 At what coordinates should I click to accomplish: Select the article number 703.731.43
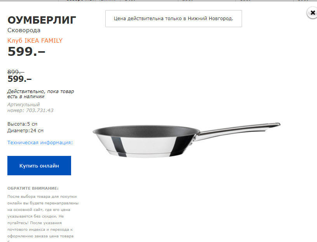(40, 111)
